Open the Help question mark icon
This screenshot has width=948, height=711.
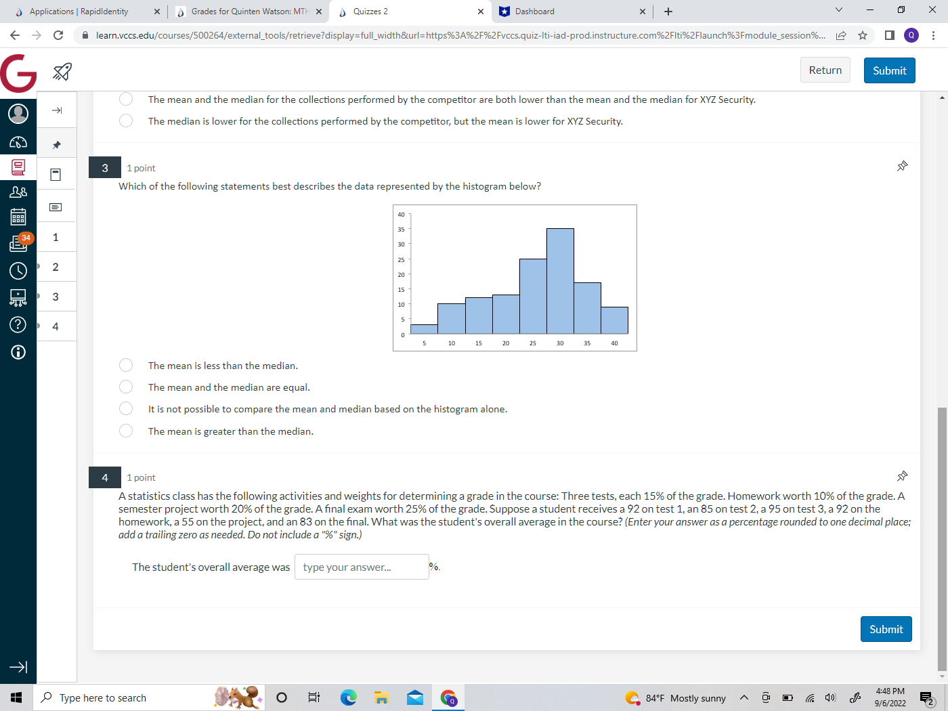(x=18, y=325)
